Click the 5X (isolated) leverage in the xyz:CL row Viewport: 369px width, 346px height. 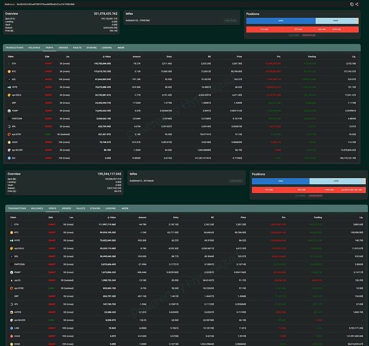click(x=67, y=280)
